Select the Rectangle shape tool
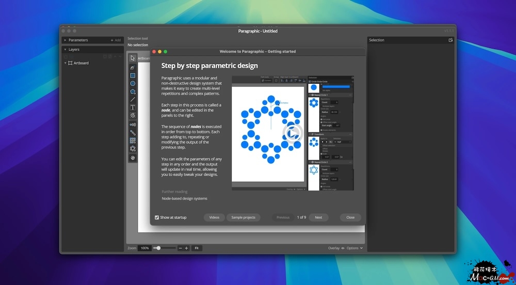The width and height of the screenshot is (516, 285). click(133, 75)
